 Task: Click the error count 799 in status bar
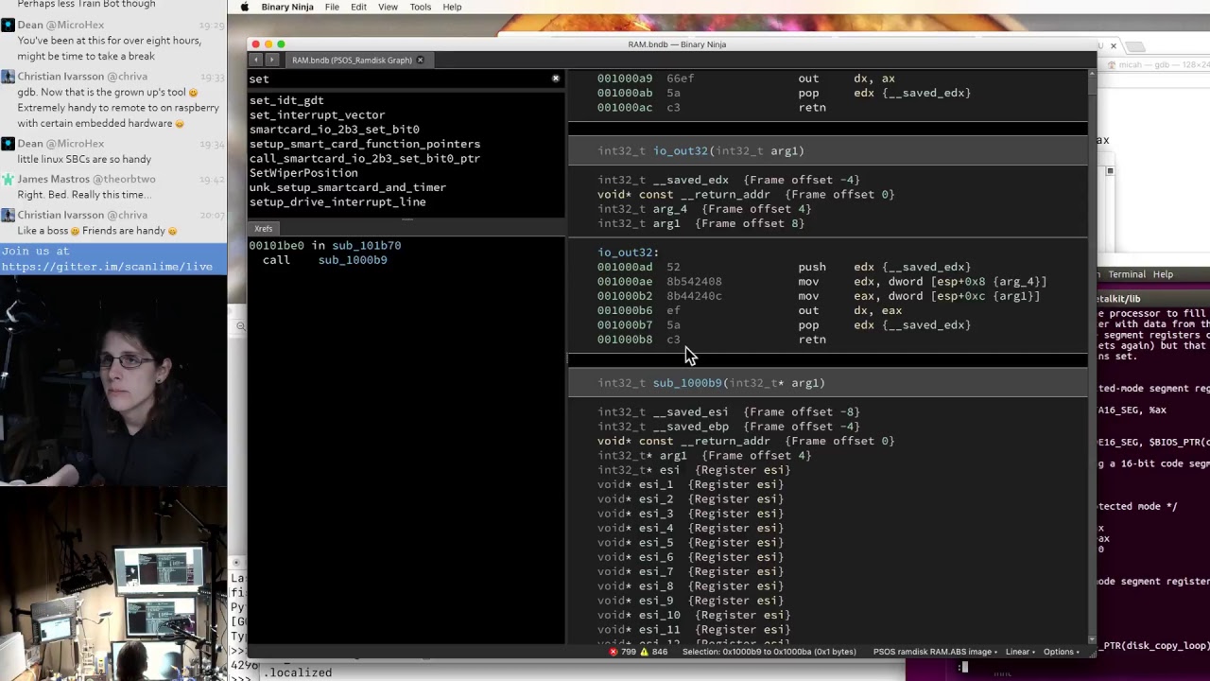point(629,652)
